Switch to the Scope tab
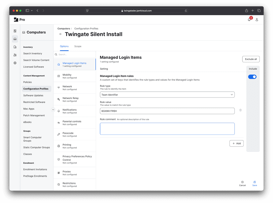 click(x=78, y=46)
